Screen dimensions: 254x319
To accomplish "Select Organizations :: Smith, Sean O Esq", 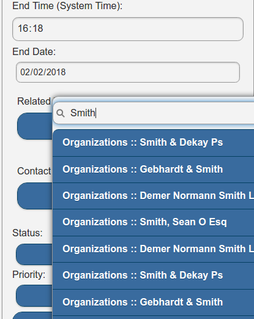I will [153, 222].
